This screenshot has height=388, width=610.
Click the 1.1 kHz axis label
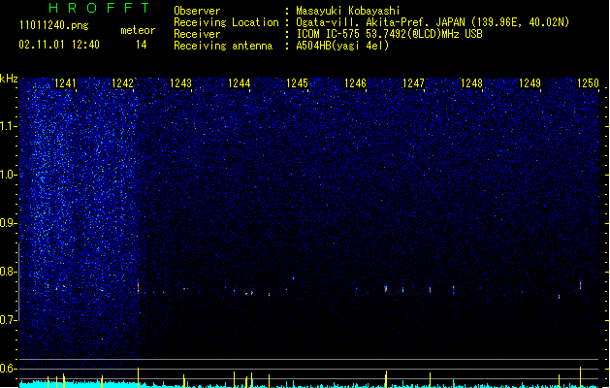pos(8,126)
